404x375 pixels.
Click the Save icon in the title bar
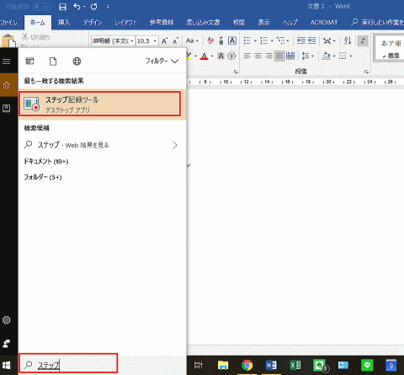[62, 7]
